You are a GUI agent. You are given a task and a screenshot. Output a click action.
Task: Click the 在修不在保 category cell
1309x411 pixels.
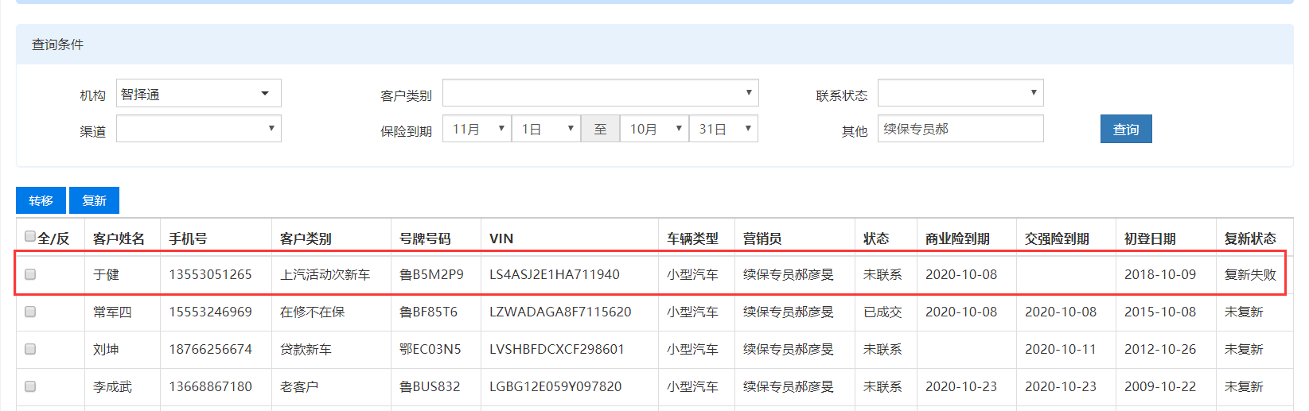point(312,312)
